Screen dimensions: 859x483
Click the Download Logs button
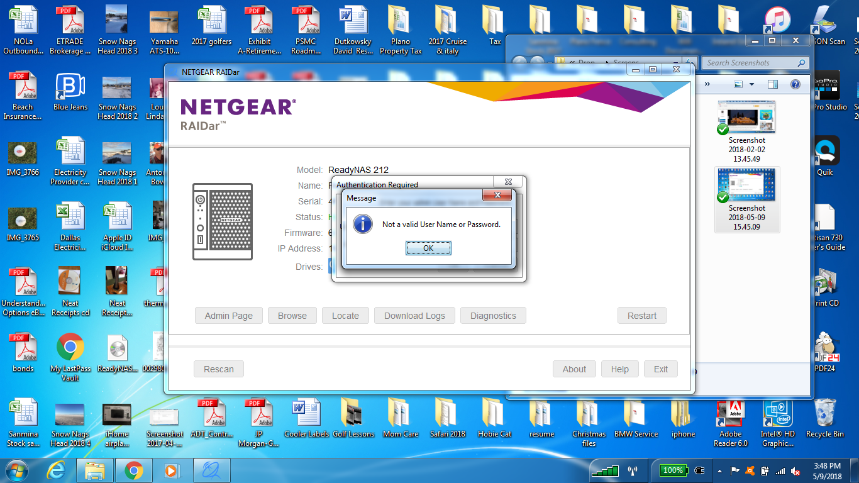414,316
